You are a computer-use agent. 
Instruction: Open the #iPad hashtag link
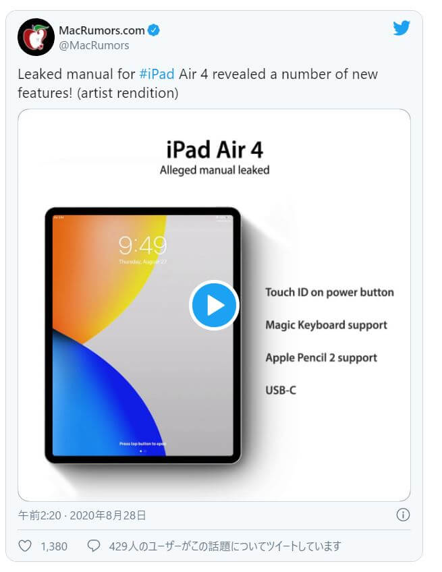click(157, 74)
